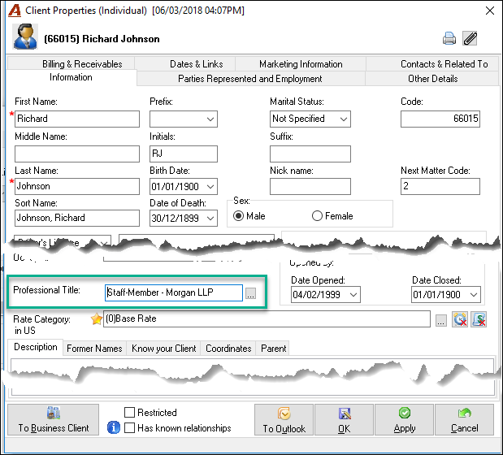
Task: Click the printer icon
Action: (449, 38)
